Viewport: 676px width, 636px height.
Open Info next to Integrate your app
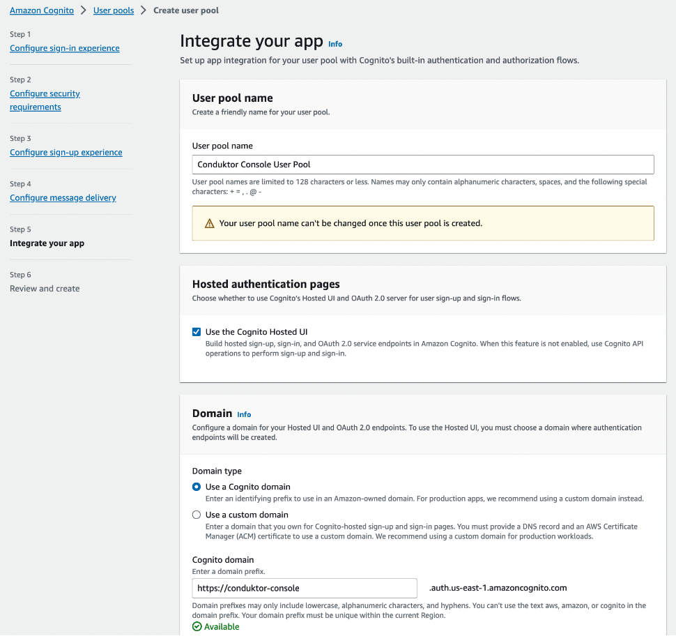[335, 44]
